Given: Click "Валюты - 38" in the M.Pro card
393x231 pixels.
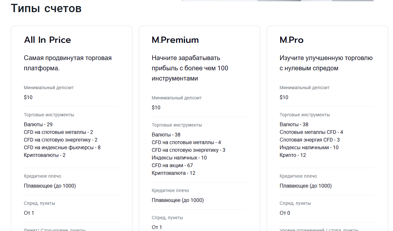Looking at the screenshot, I should (x=294, y=124).
